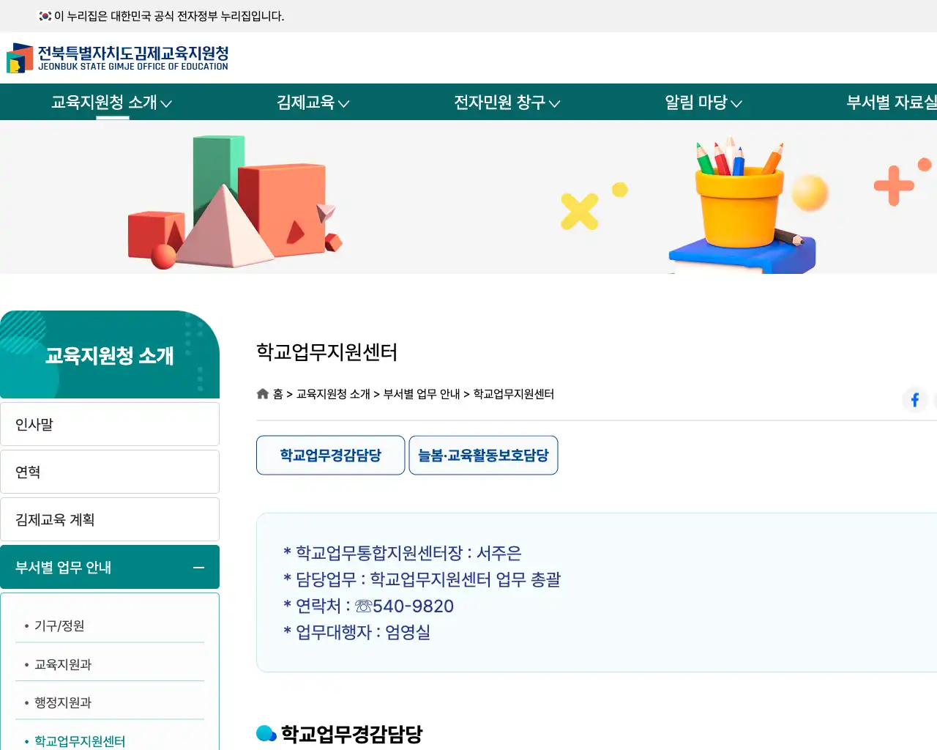Expand the 교육지원청 소개 top menu
This screenshot has height=750, width=937.
pos(111,103)
